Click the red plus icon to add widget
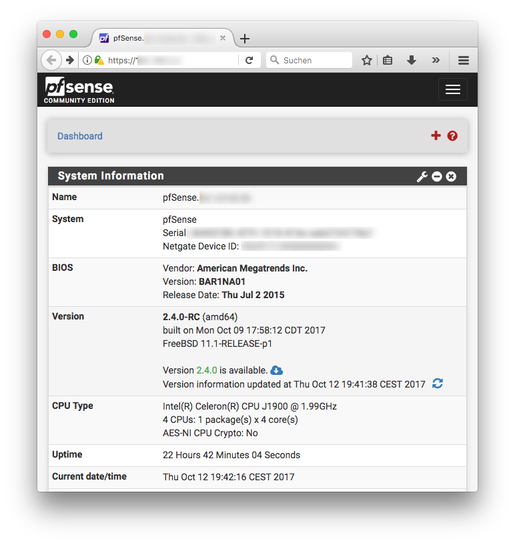Viewport: 515px width, 545px height. point(436,135)
